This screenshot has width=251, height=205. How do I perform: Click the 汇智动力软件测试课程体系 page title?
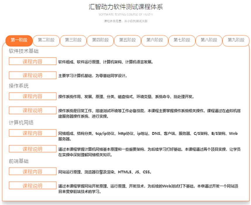(125, 6)
